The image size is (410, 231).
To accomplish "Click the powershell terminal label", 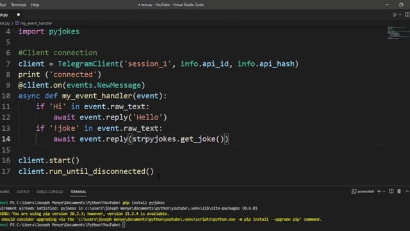I will pos(366,191).
